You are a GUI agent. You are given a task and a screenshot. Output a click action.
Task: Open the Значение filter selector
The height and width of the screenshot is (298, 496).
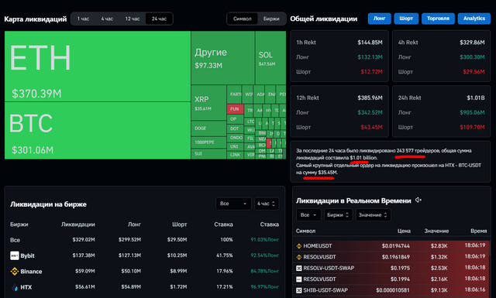tap(373, 215)
